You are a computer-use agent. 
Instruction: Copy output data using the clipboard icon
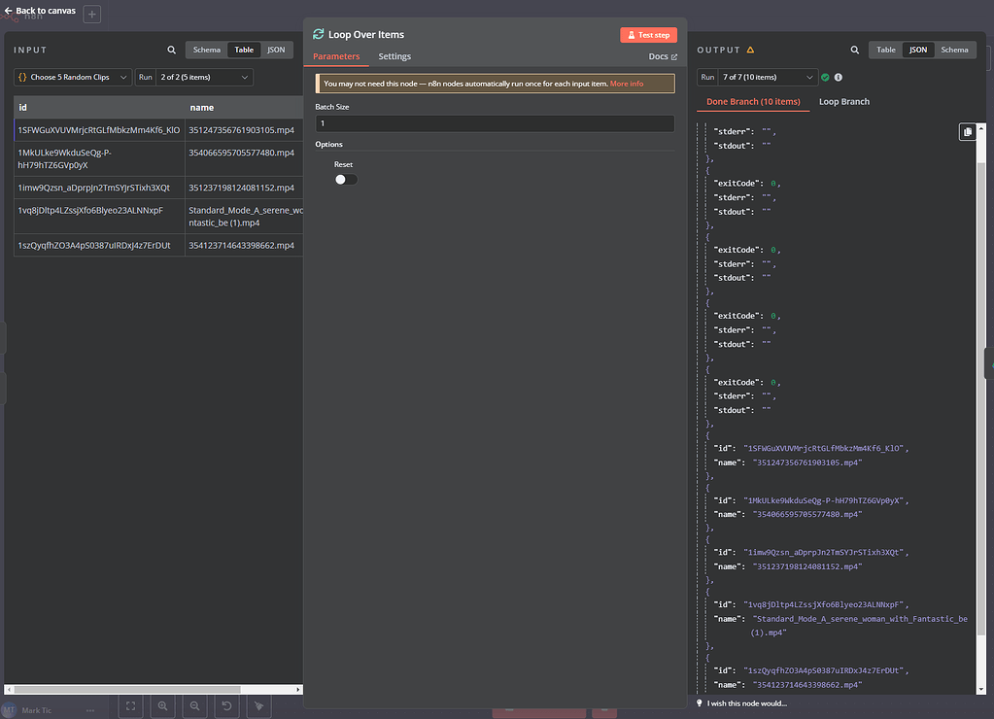[x=967, y=131]
